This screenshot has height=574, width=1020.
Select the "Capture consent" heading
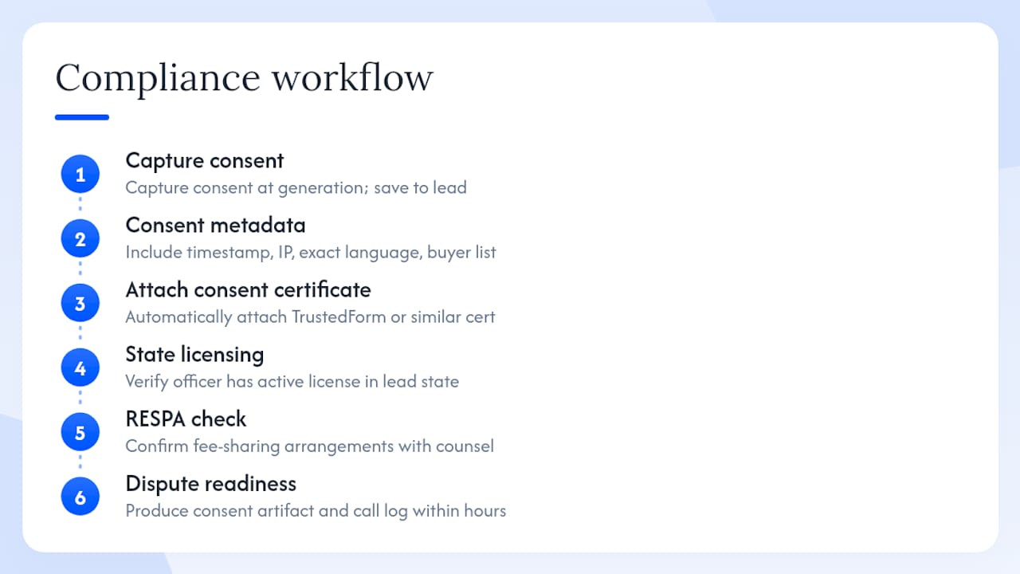(205, 161)
